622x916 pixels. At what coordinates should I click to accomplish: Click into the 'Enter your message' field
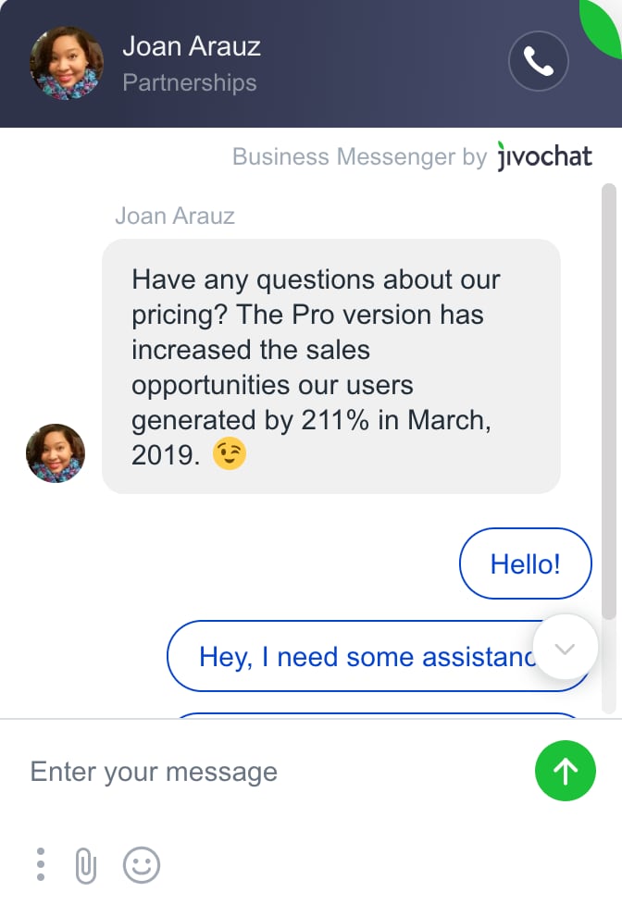coord(153,771)
